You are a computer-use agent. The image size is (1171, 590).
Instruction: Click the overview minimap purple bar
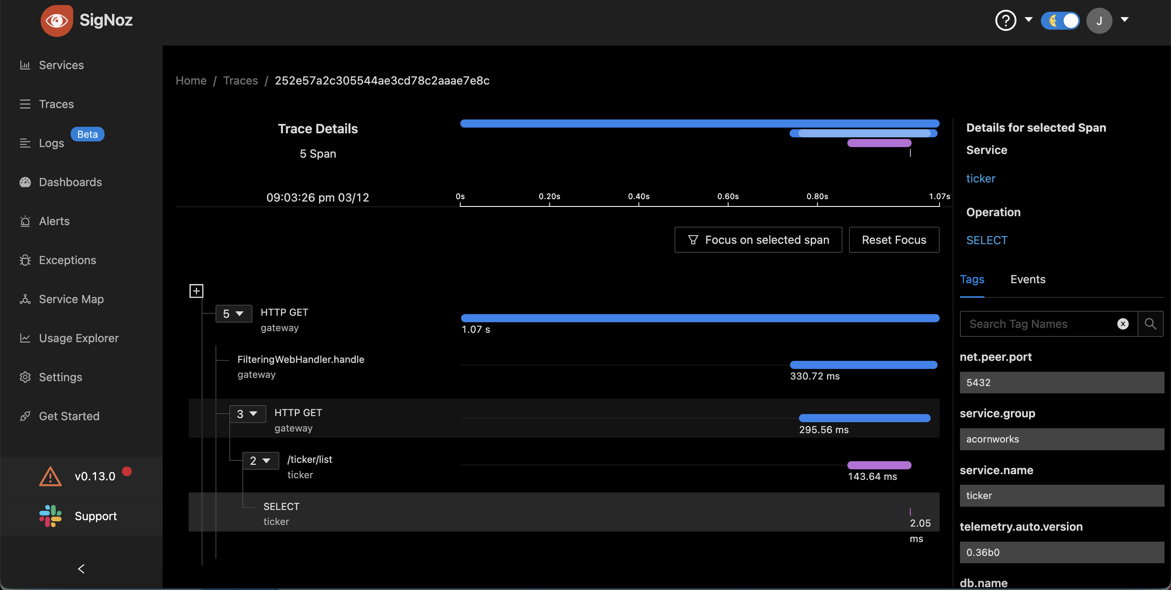pyautogui.click(x=879, y=143)
